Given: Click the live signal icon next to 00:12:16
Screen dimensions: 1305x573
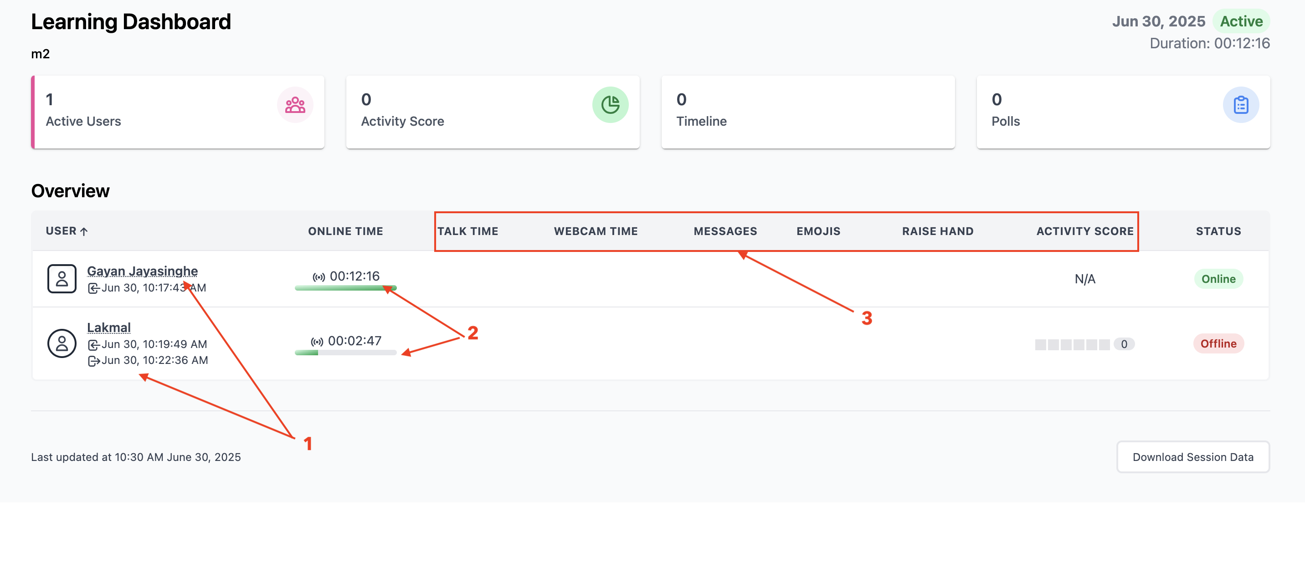Looking at the screenshot, I should coord(319,277).
